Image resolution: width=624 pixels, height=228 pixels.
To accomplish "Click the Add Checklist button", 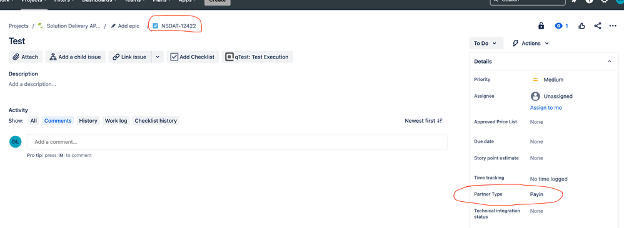I will (x=193, y=57).
